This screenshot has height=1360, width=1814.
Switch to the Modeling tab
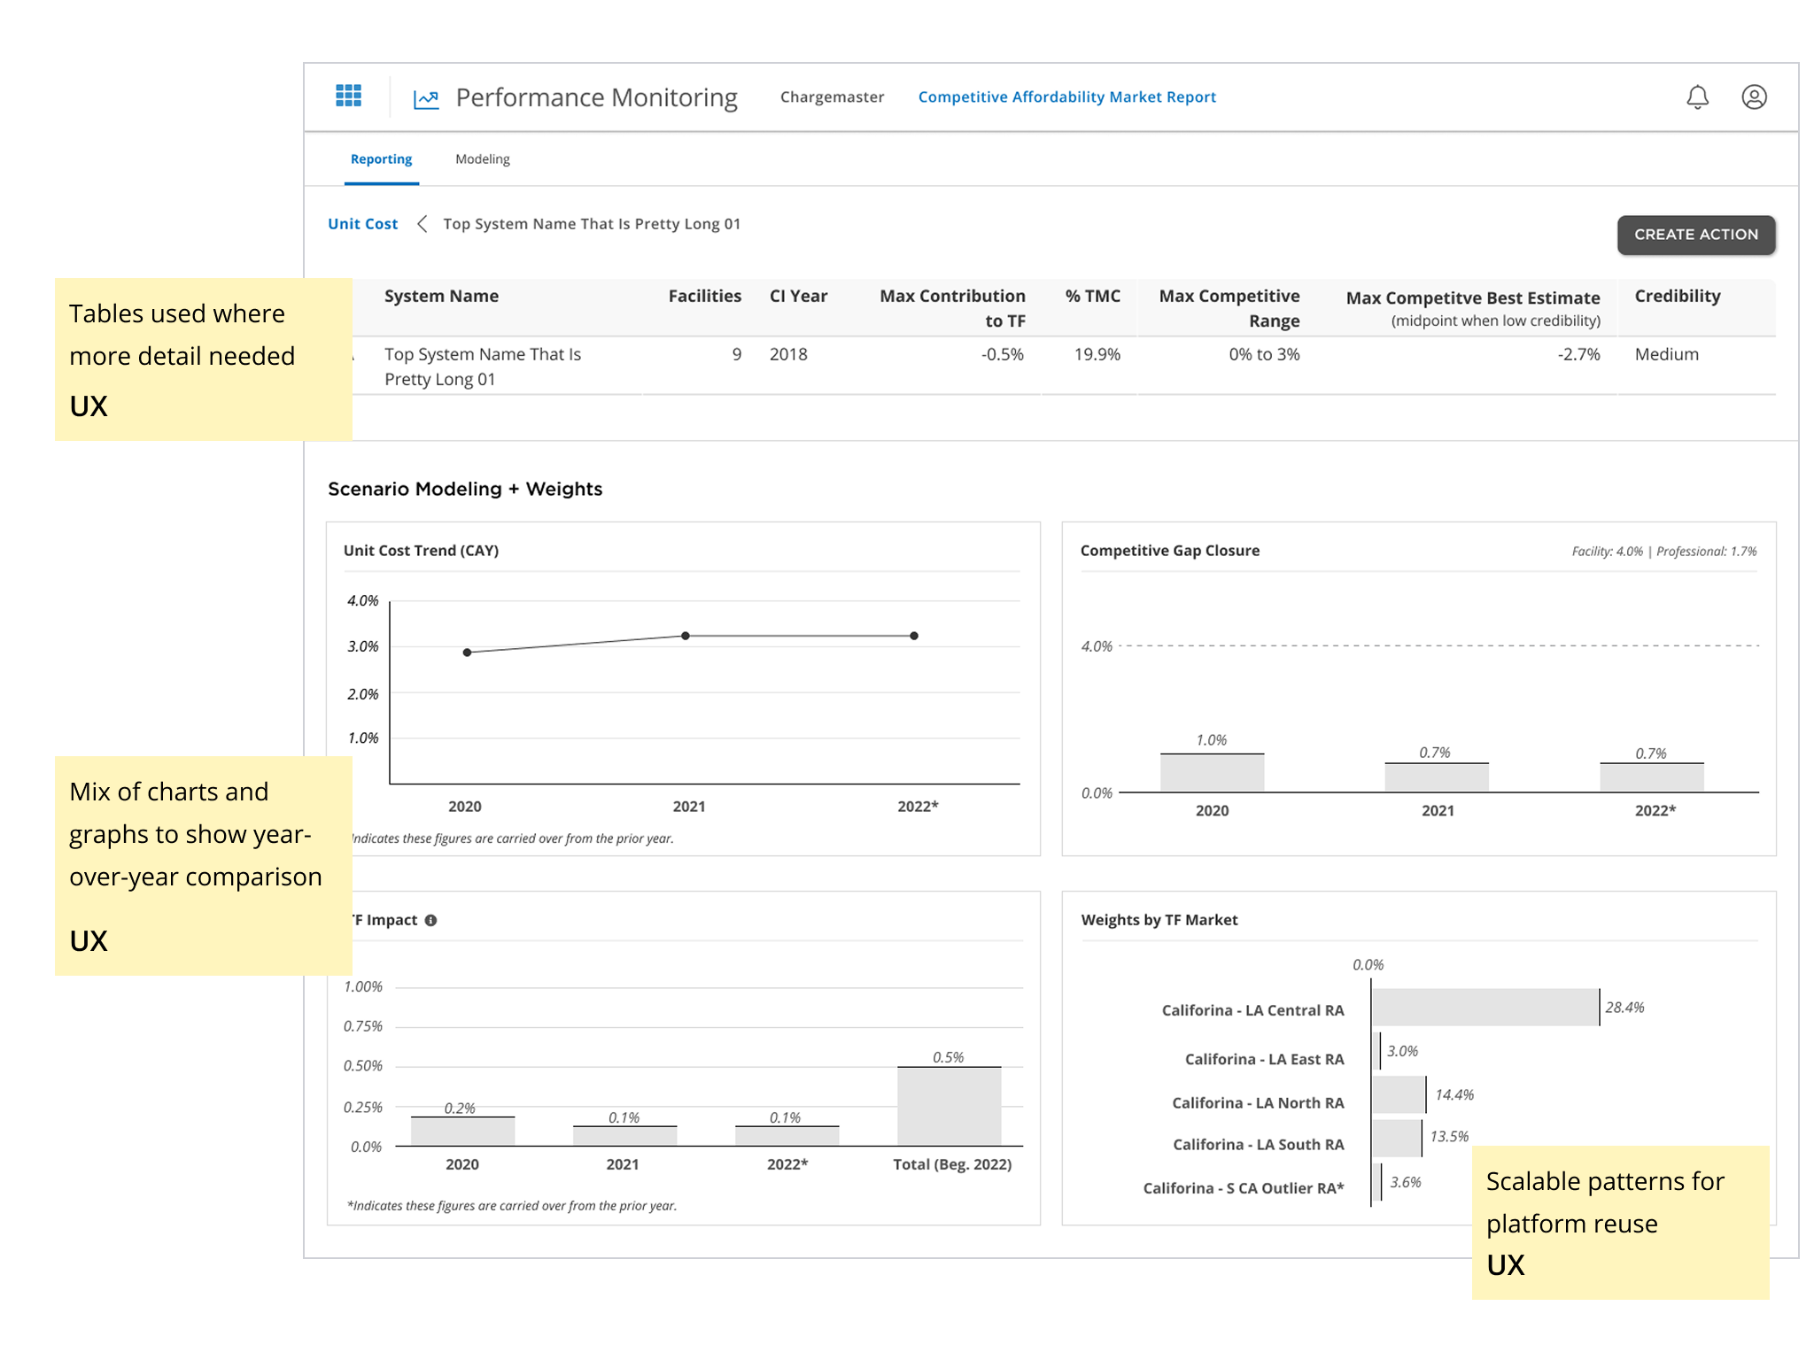(x=482, y=159)
